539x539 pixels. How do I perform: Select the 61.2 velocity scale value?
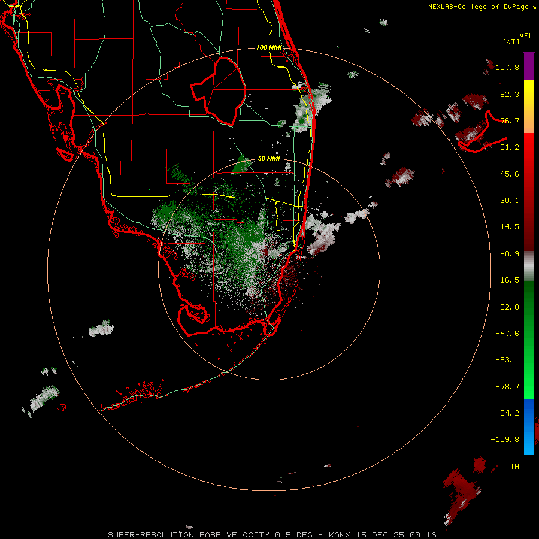coord(510,147)
